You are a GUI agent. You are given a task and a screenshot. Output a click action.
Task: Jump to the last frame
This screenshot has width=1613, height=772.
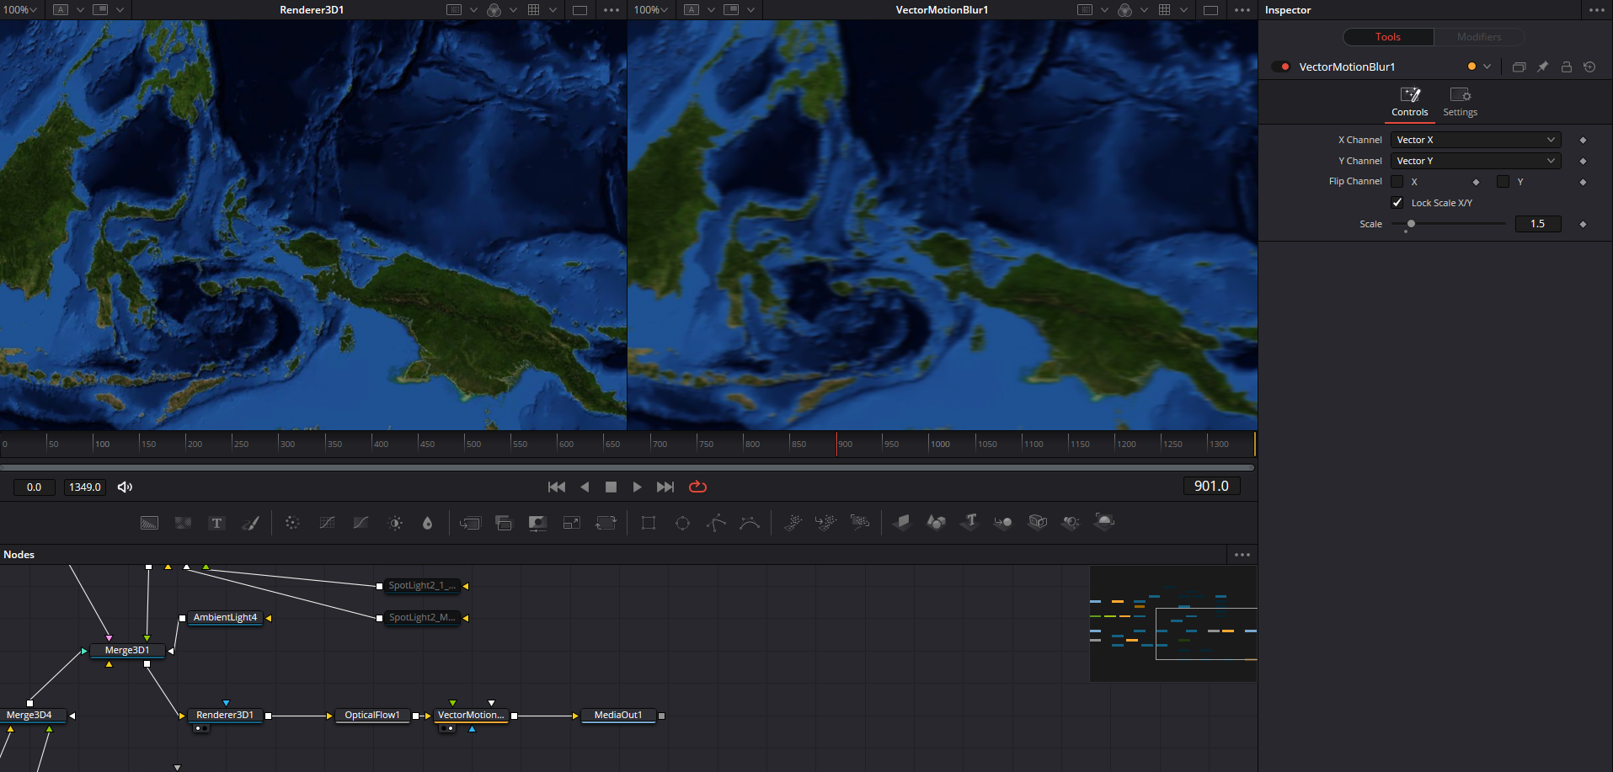pos(665,487)
